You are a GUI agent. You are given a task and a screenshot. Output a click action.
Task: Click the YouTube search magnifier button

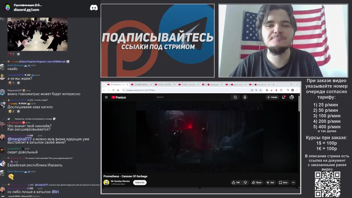[x=235, y=97]
